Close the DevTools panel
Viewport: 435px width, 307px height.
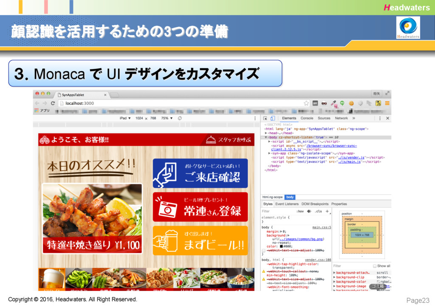pos(387,118)
